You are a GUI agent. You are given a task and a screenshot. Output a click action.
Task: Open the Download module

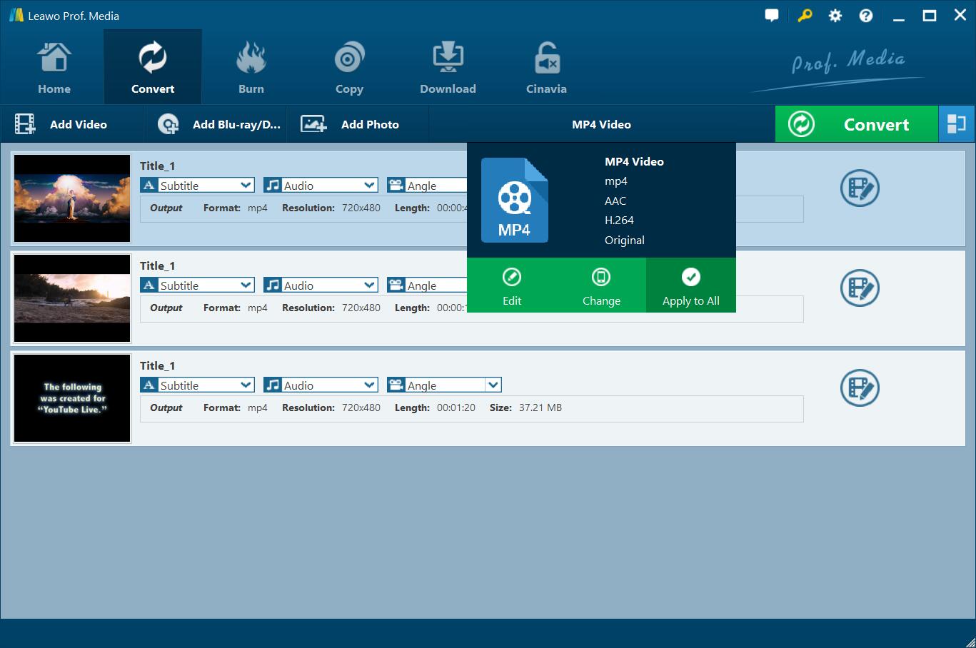(448, 69)
